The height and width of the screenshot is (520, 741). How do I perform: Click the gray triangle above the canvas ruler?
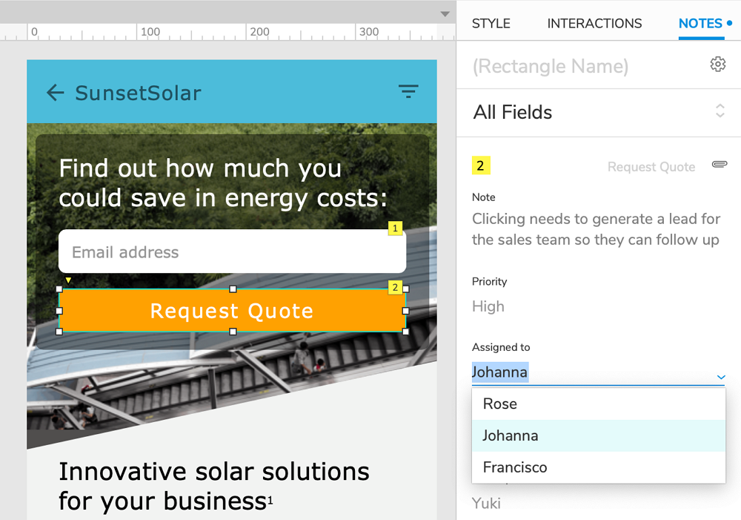(445, 14)
